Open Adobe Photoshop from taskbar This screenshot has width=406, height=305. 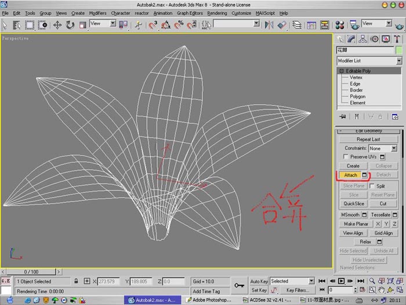(209, 300)
